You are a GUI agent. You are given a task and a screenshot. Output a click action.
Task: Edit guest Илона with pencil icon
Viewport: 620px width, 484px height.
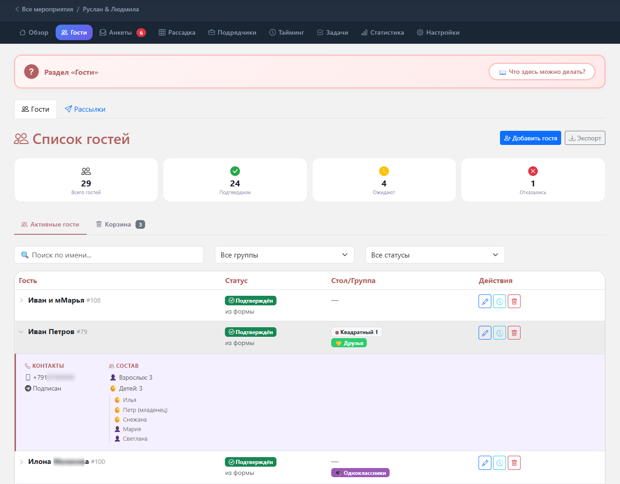tap(485, 463)
